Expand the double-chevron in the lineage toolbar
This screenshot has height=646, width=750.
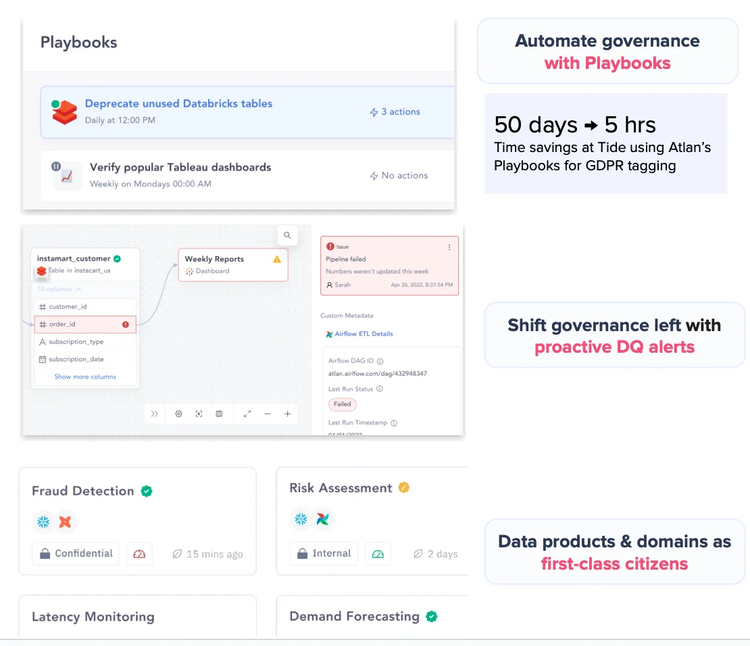tap(155, 414)
